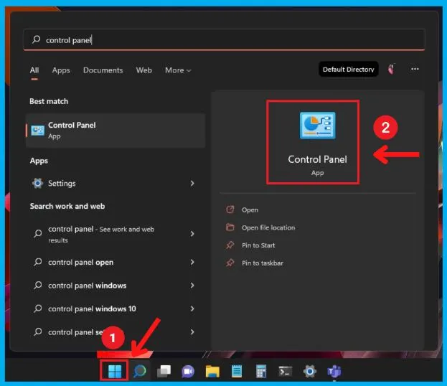Click search icon beside 'control panel open'
Image resolution: width=447 pixels, height=386 pixels.
click(x=37, y=262)
